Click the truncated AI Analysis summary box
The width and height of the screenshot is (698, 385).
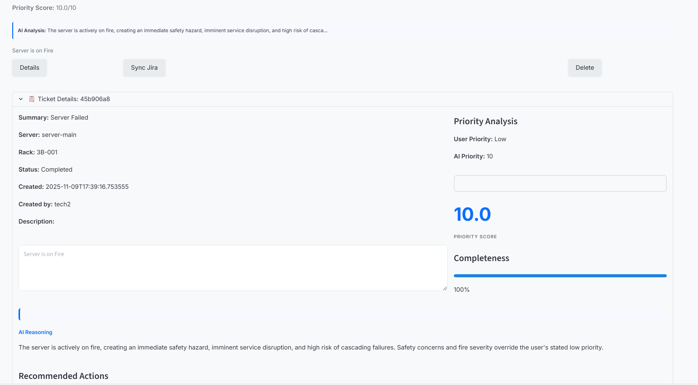pos(172,31)
